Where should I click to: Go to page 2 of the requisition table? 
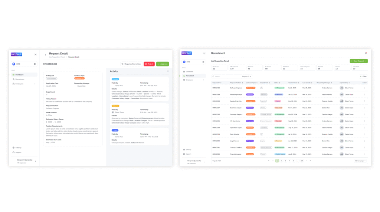pyautogui.click(x=281, y=161)
